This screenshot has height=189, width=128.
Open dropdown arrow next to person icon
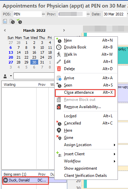11,76
